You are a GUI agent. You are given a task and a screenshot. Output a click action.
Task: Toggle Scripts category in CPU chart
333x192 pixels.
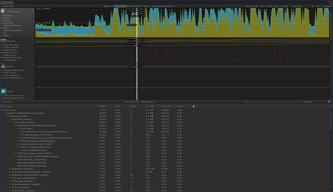coord(7,18)
